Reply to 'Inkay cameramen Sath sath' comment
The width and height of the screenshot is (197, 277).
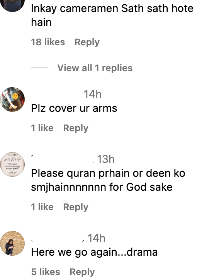[87, 42]
